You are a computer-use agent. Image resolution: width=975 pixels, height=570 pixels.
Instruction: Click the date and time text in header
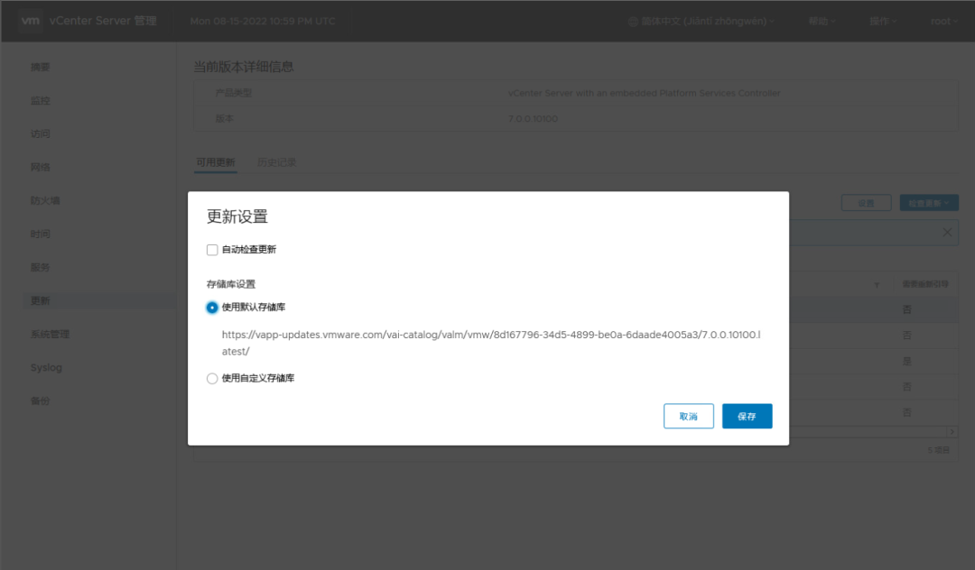point(263,21)
